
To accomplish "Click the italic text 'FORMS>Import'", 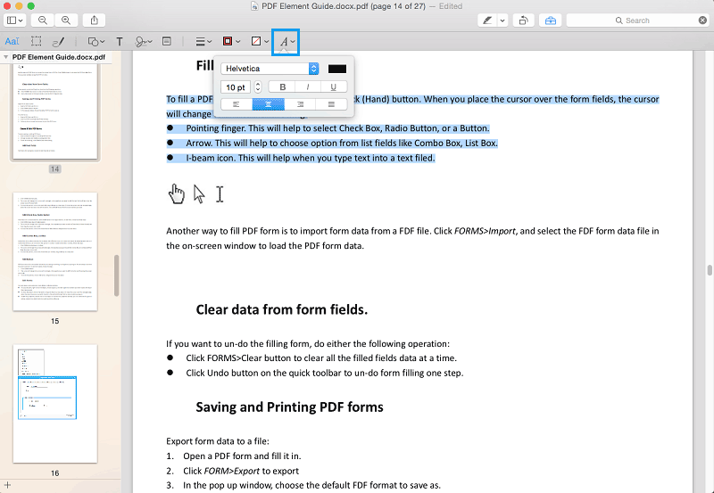I will tap(485, 231).
